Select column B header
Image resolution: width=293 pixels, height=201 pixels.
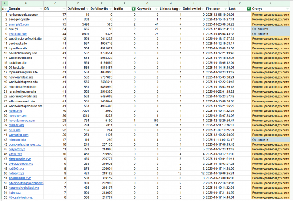coord(26,4)
